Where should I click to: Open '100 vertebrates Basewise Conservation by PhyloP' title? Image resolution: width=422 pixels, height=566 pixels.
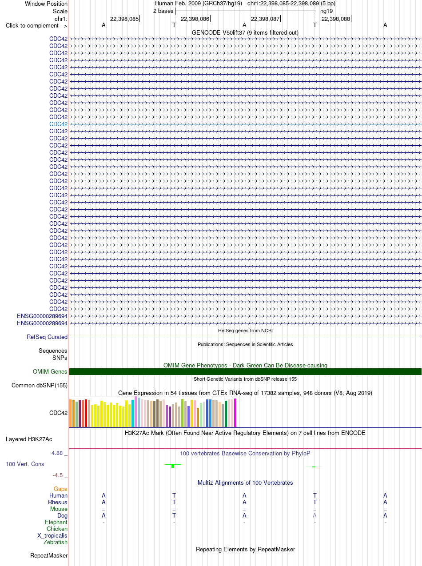245,453
